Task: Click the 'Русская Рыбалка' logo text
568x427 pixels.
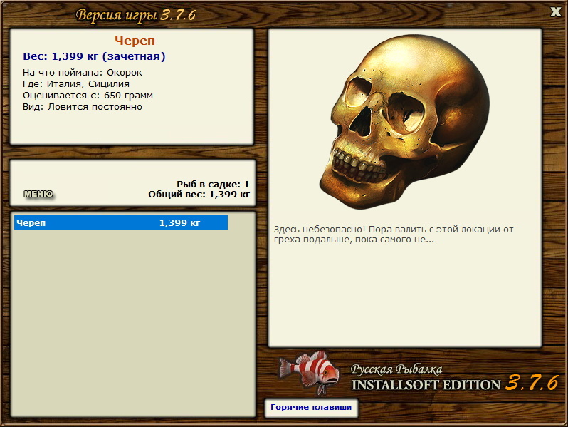Action: point(396,369)
